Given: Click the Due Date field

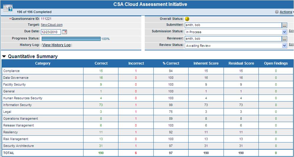Looking at the screenshot, I should pyautogui.click(x=51, y=32).
